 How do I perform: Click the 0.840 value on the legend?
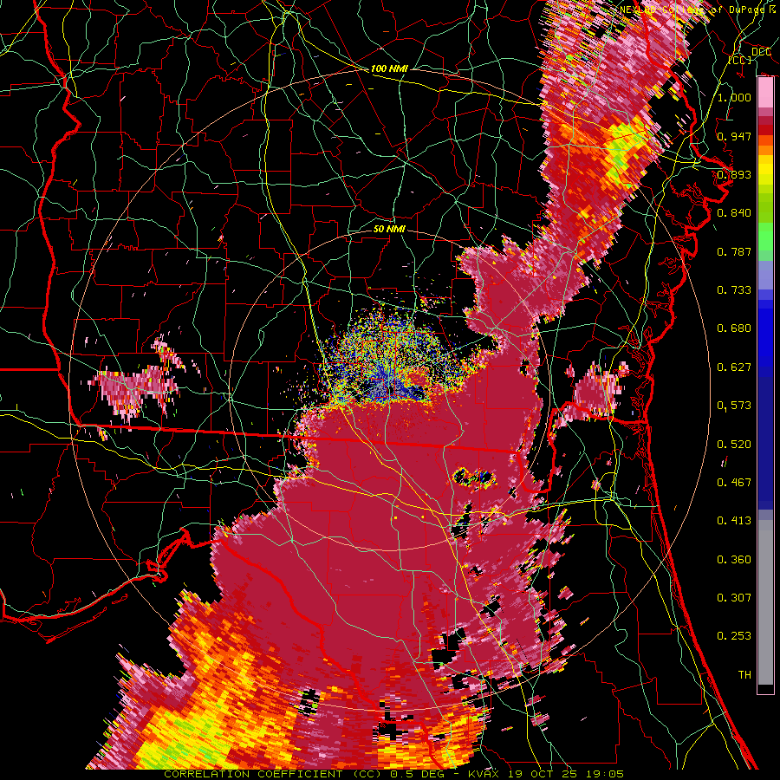click(734, 213)
